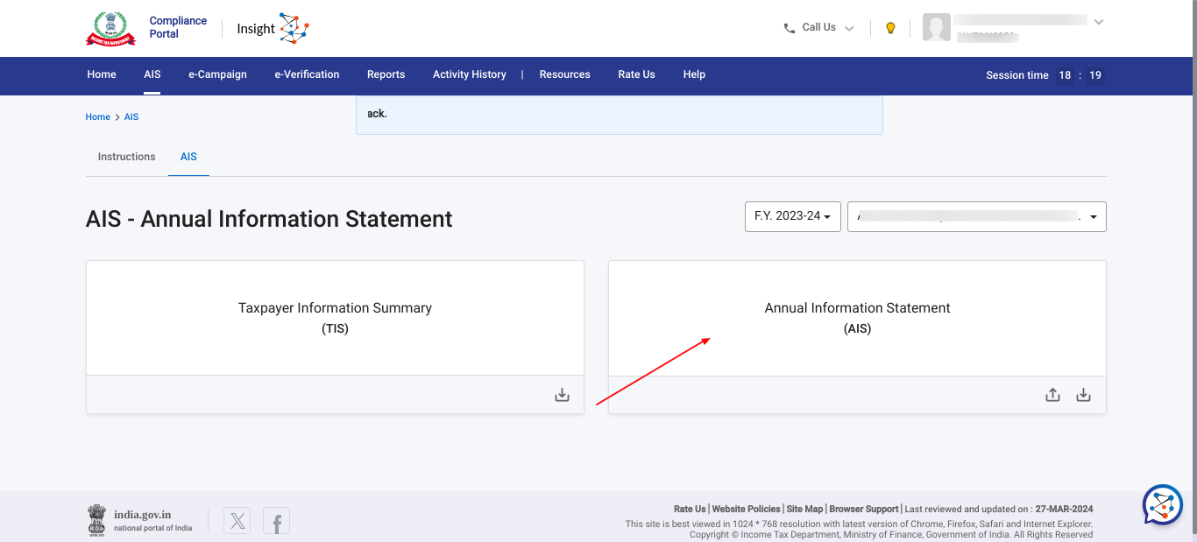This screenshot has height=542, width=1197.
Task: Click the lightbulb tips icon
Action: 890,28
